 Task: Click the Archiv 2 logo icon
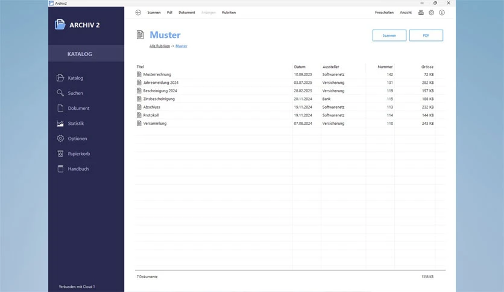coord(60,25)
